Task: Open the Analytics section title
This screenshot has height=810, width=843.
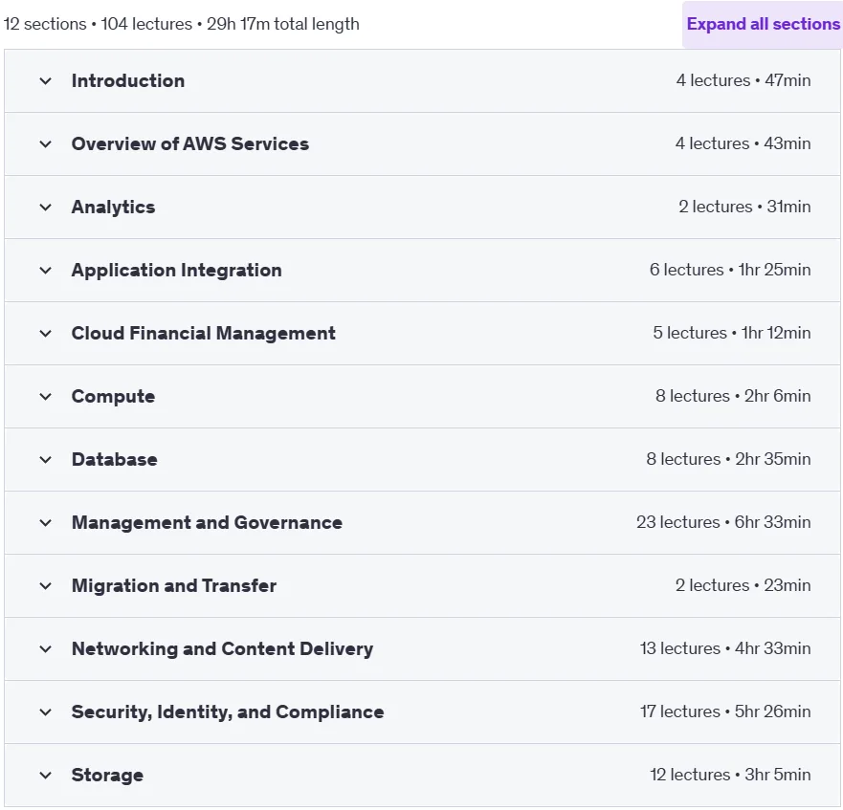Action: click(x=114, y=208)
